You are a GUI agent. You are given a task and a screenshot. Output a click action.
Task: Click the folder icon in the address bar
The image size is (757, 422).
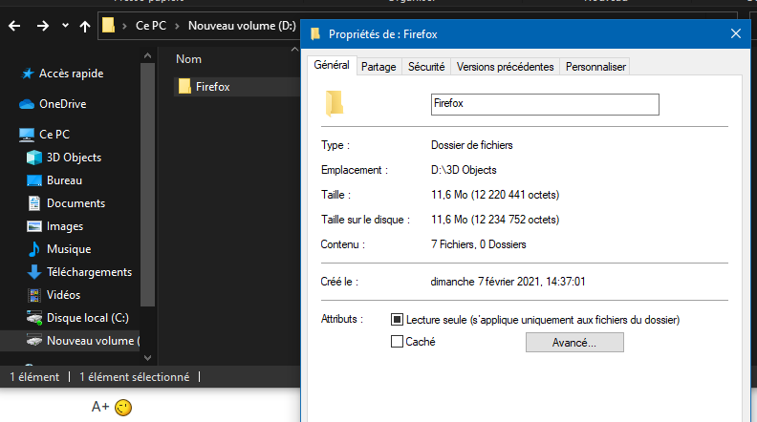tap(109, 25)
